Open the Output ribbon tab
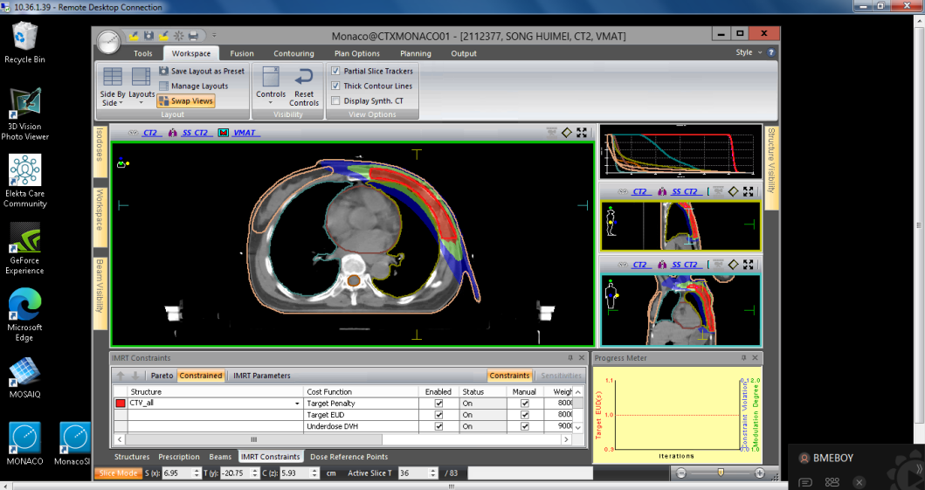 (464, 53)
